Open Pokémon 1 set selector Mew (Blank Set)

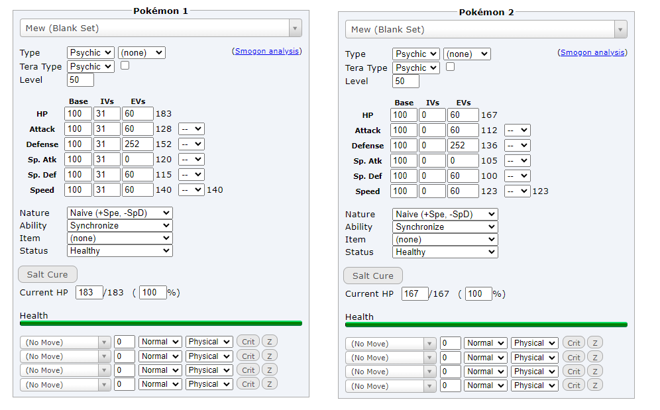tap(161, 28)
